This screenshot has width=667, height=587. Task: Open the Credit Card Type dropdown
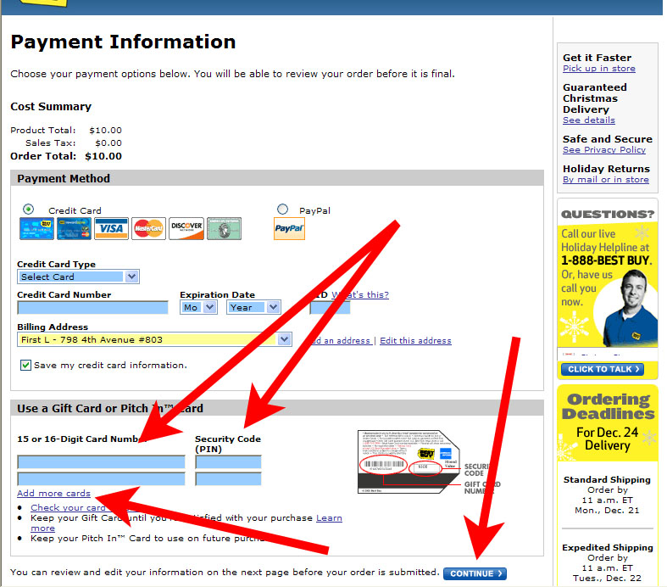tap(78, 277)
